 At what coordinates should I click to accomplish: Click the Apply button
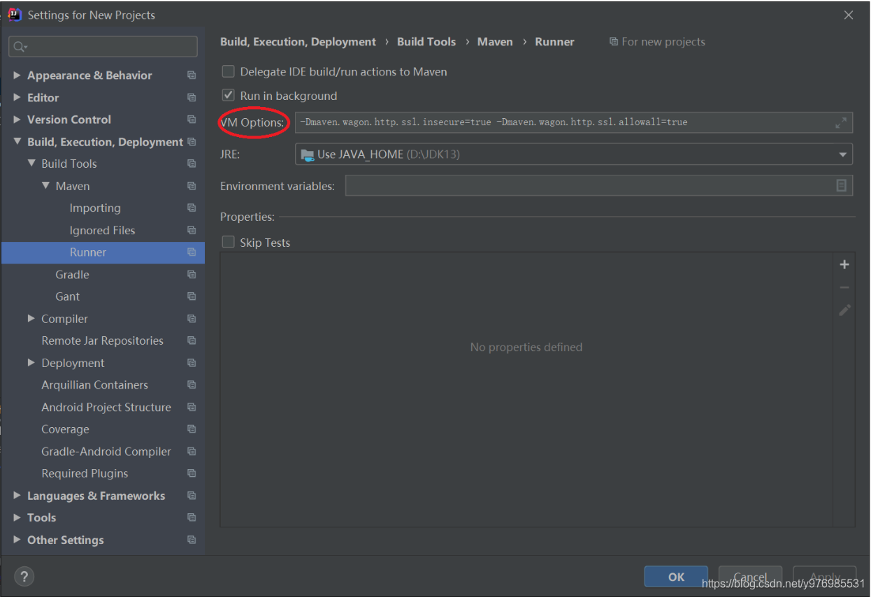(x=825, y=577)
